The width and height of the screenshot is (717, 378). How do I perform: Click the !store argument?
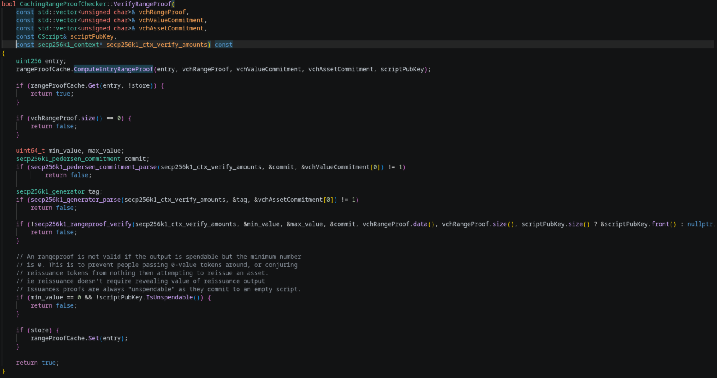click(x=139, y=85)
